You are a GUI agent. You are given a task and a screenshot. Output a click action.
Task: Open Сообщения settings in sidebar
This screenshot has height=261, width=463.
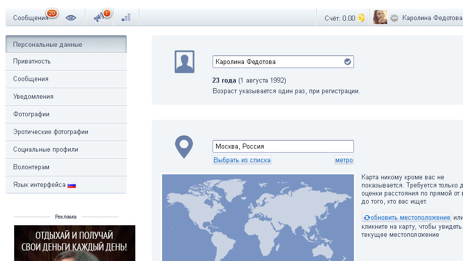pos(66,79)
